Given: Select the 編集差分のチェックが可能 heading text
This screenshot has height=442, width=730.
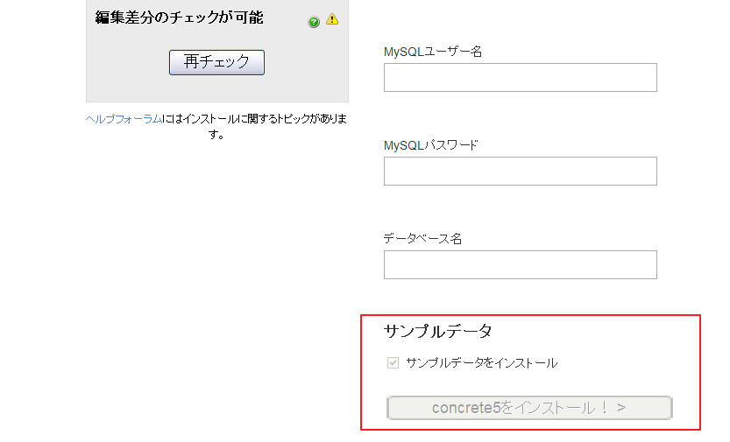Looking at the screenshot, I should 180,18.
